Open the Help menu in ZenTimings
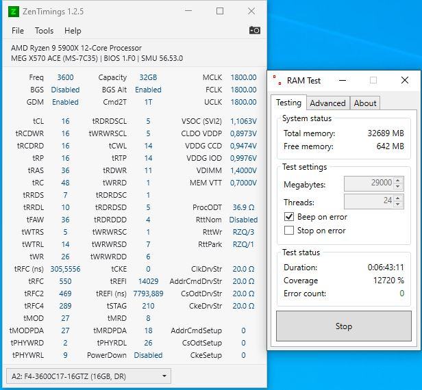Screen dimensions: 422x390 tap(73, 31)
